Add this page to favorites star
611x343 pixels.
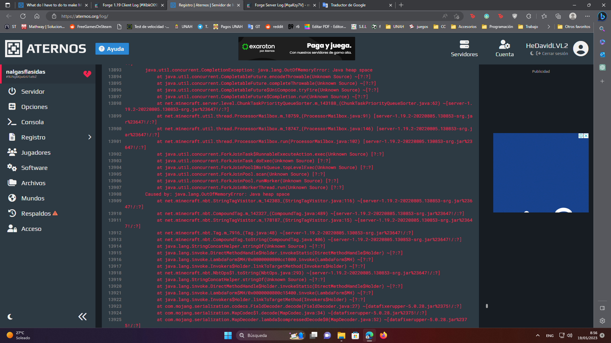click(457, 16)
